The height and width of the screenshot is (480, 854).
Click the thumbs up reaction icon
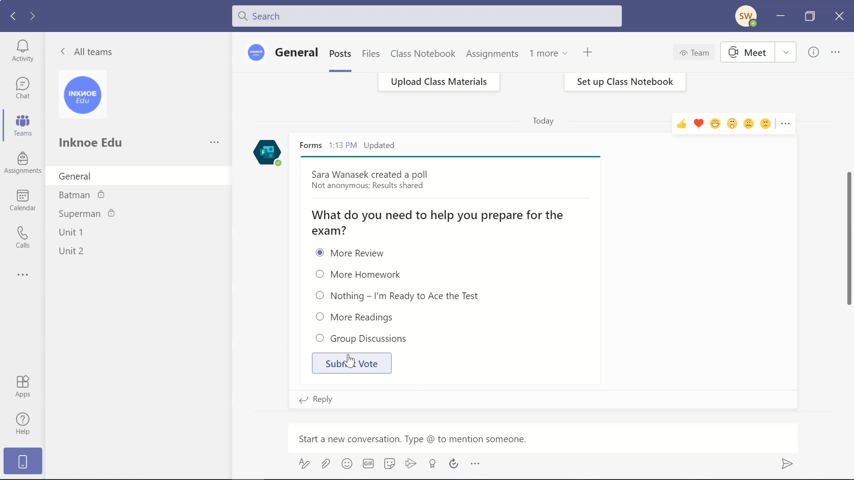tap(681, 124)
